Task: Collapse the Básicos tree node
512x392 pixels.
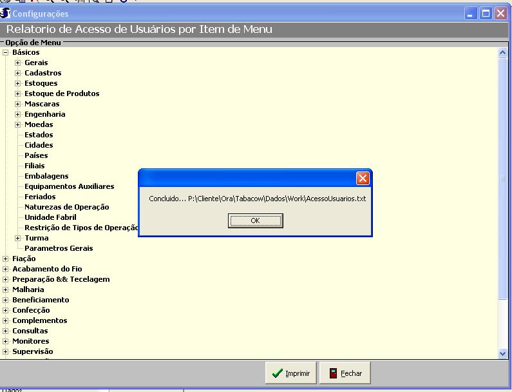Action: point(6,52)
